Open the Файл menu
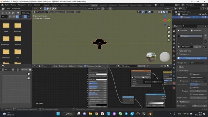Screen dimensions: 208x117 6,5
